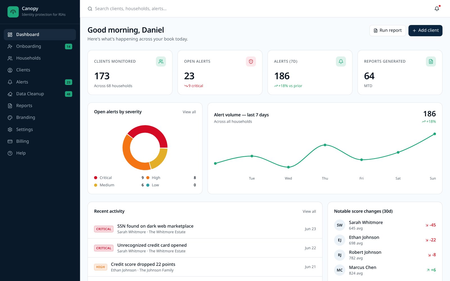Navigate to Clients section
Image resolution: width=450 pixels, height=281 pixels.
point(40,70)
